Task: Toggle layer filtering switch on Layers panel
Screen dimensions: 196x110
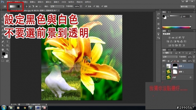Action: click(x=194, y=53)
